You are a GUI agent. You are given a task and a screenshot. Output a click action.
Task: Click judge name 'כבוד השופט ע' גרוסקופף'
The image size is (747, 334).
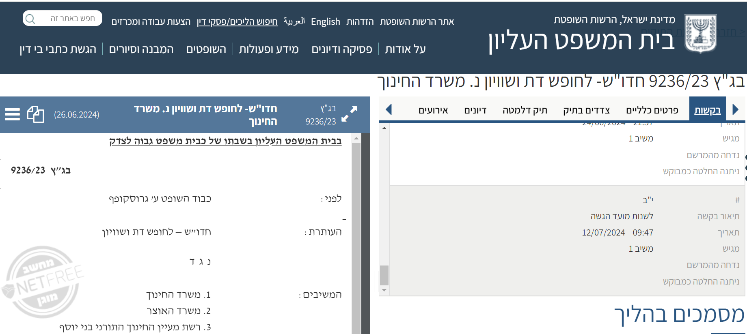tap(160, 199)
